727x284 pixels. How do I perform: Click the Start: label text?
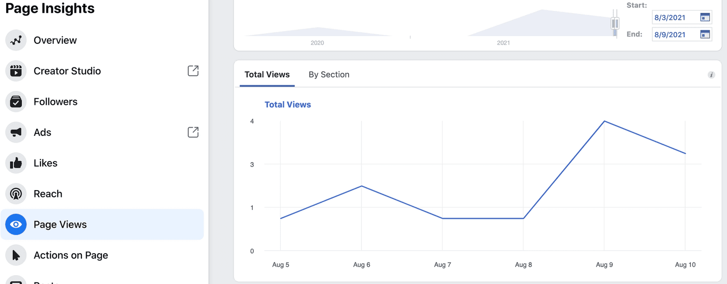[x=636, y=5]
